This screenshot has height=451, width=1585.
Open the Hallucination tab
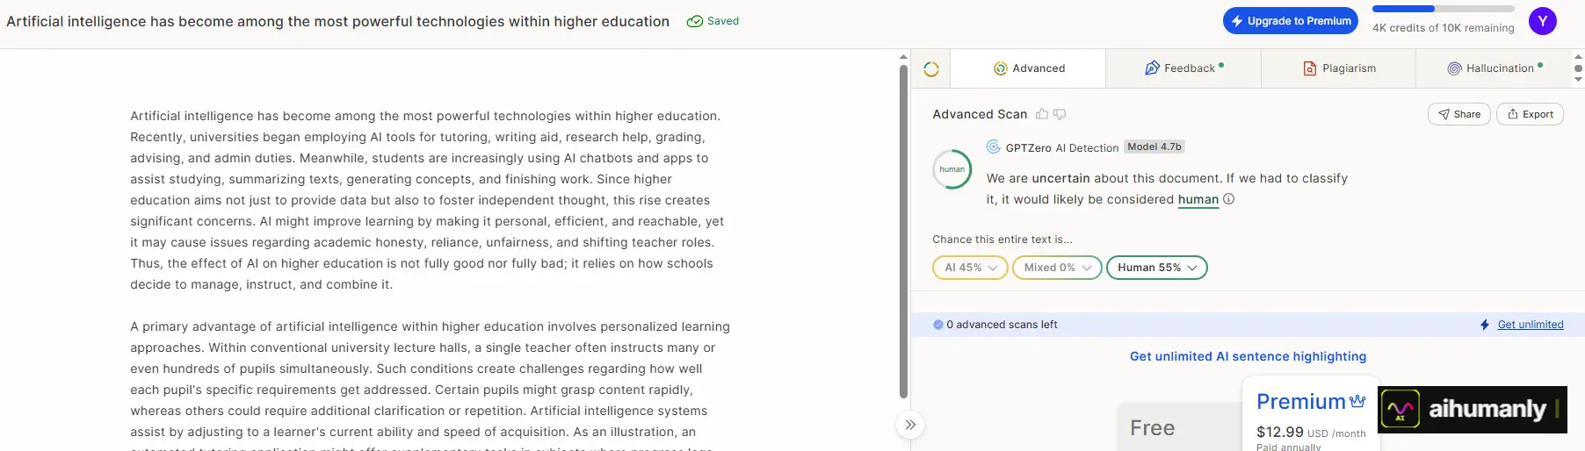[1494, 68]
